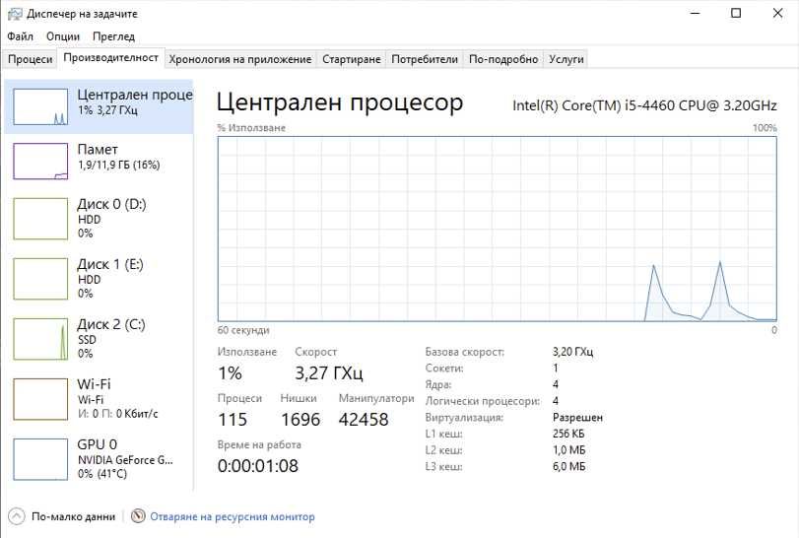Image resolution: width=799 pixels, height=538 pixels.
Task: Select the Диск 2 (C:) graph thumbnail
Action: pos(40,339)
